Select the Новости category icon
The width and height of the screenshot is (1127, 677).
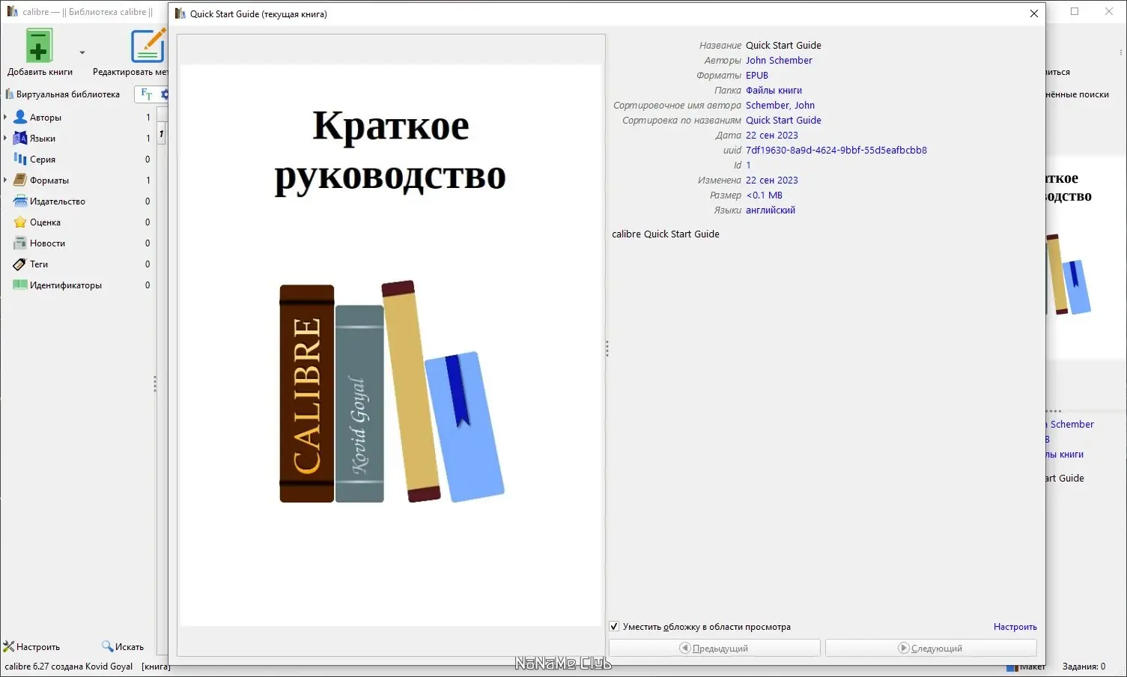coord(20,243)
